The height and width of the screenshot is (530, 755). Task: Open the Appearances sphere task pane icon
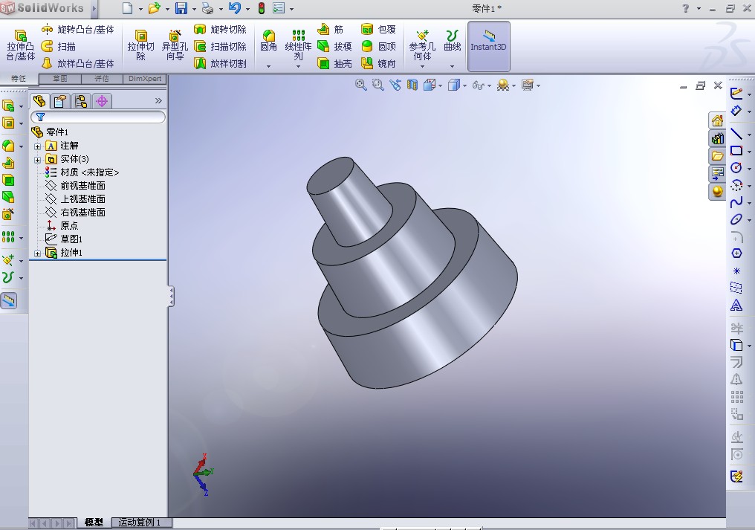(717, 191)
